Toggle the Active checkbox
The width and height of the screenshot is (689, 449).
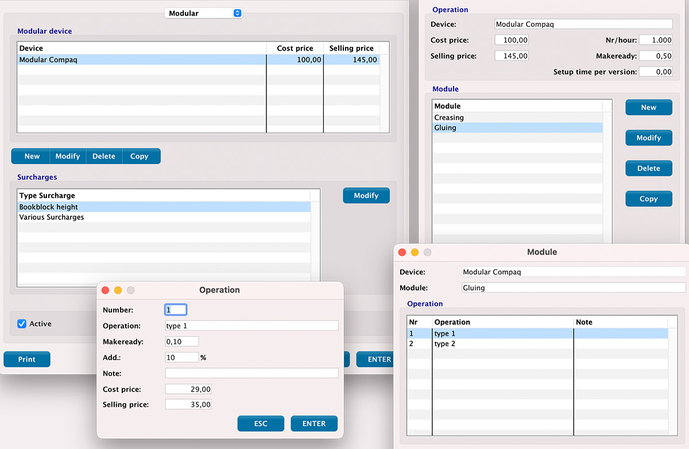pyautogui.click(x=22, y=324)
